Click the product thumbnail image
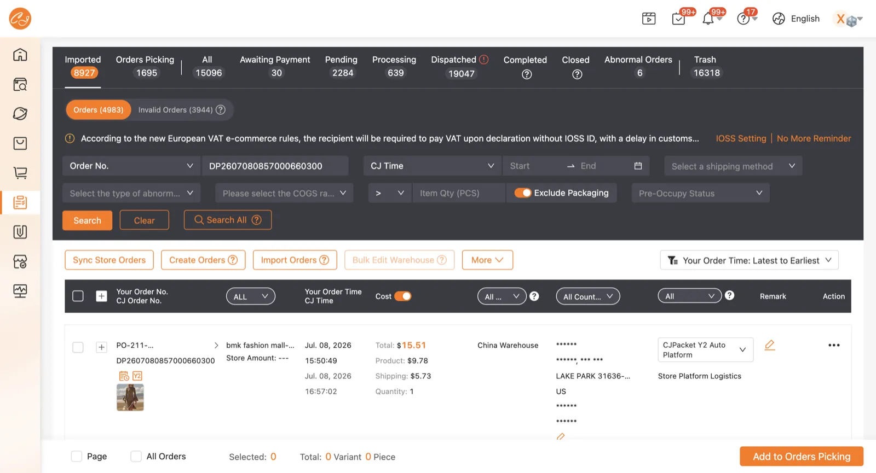This screenshot has height=473, width=876. coord(130,398)
